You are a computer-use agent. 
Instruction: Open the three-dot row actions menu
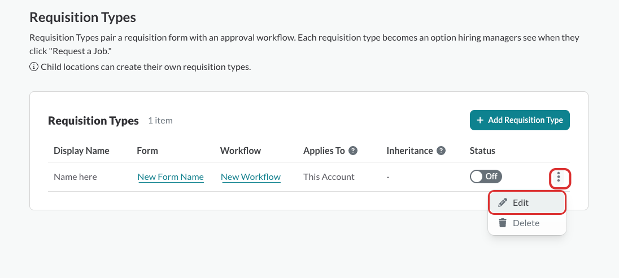[558, 177]
